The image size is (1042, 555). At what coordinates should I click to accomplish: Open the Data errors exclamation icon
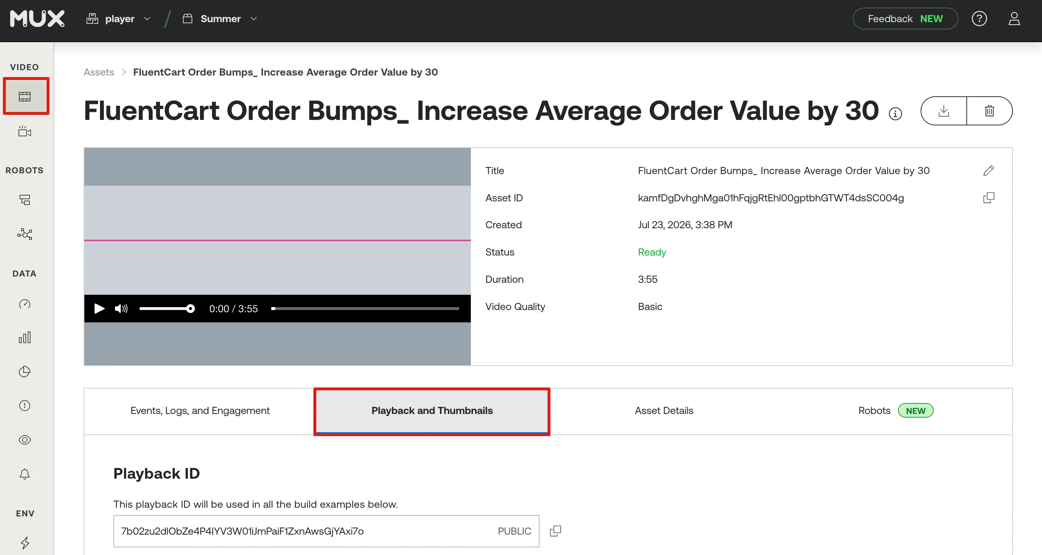(25, 405)
